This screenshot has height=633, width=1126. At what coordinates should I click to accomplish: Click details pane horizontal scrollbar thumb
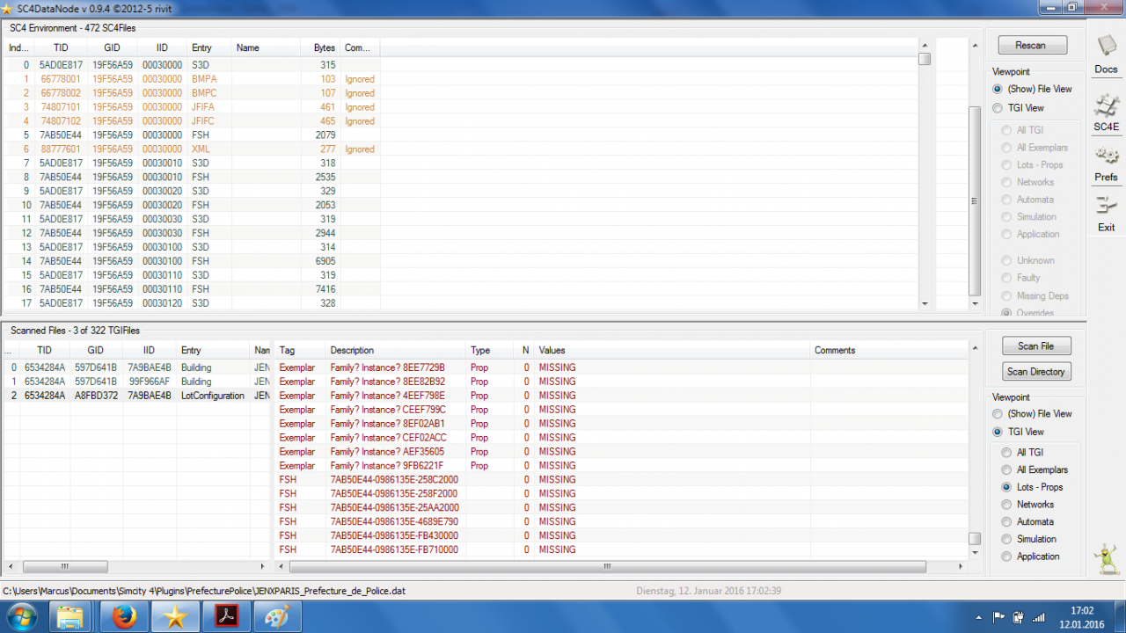pyautogui.click(x=608, y=567)
